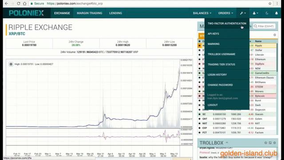The height and width of the screenshot is (160, 284).
Task: Click the Markets filter input field
Action: coord(264,26)
